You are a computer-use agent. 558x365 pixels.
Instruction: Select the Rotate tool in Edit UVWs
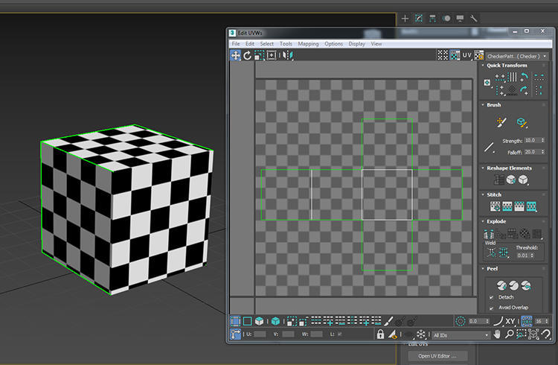(247, 55)
